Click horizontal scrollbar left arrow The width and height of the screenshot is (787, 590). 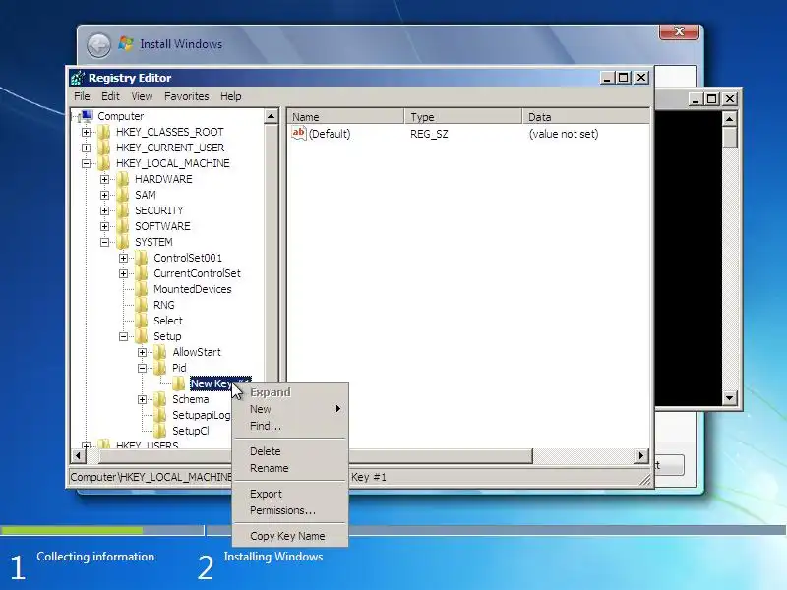[79, 456]
